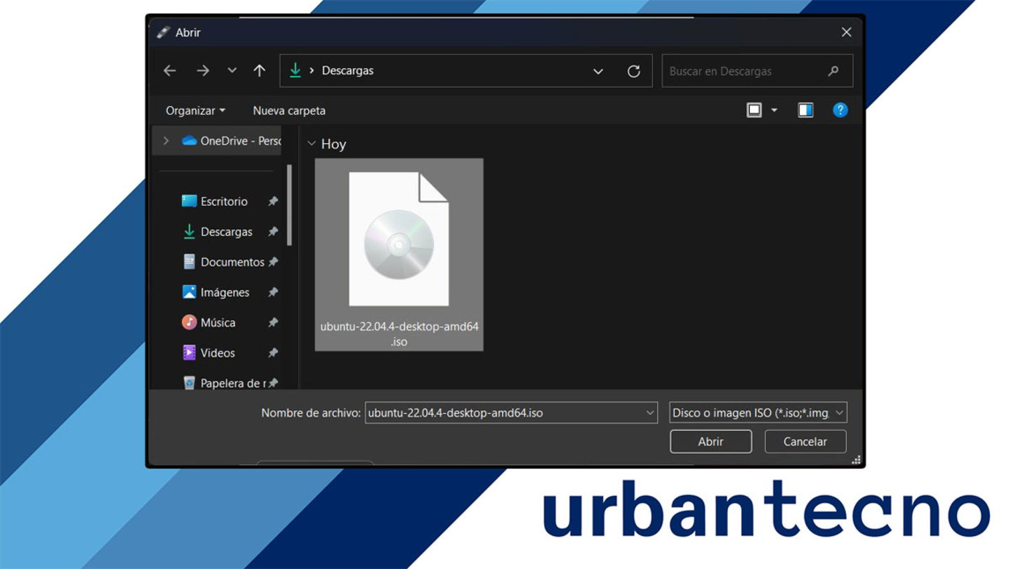Close the Abrir dialog
Image resolution: width=1011 pixels, height=569 pixels.
[846, 32]
